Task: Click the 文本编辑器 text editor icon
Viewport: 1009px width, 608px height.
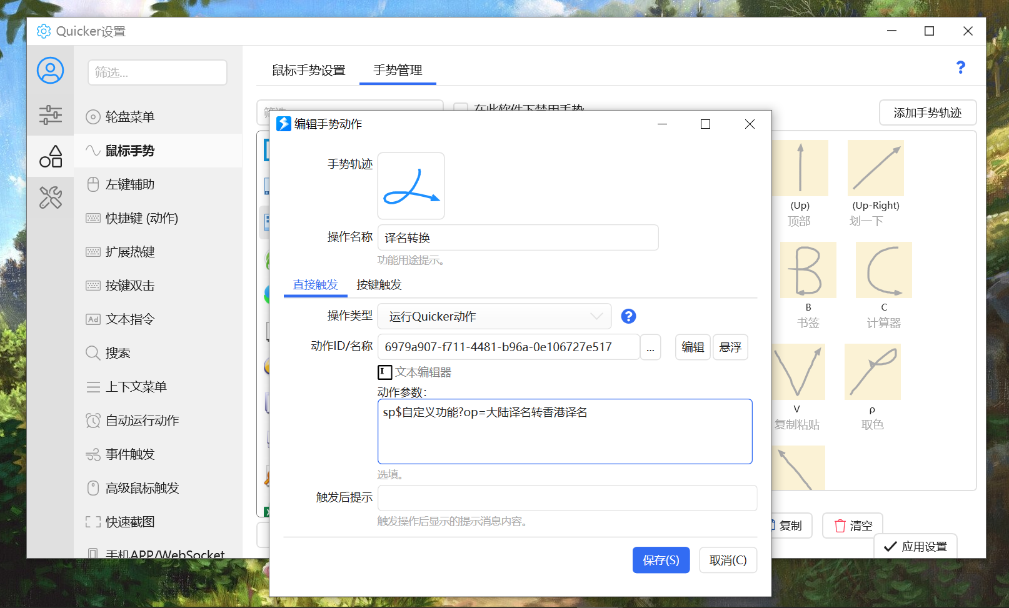Action: [385, 372]
